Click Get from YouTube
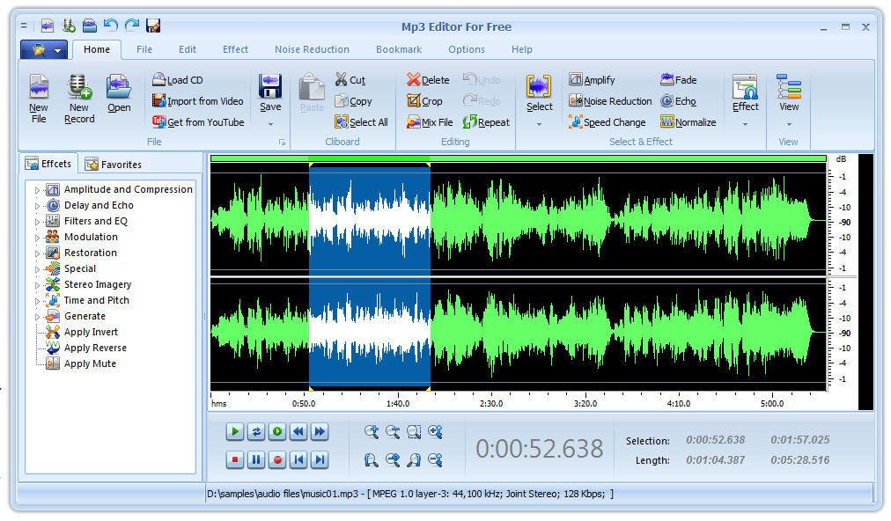The width and height of the screenshot is (891, 521). pyautogui.click(x=198, y=122)
